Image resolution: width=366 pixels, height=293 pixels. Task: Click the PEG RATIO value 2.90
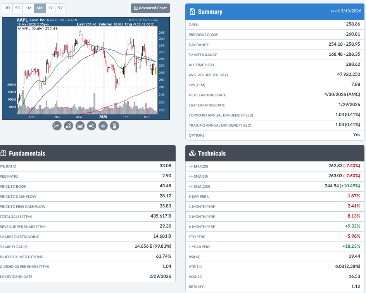point(167,176)
